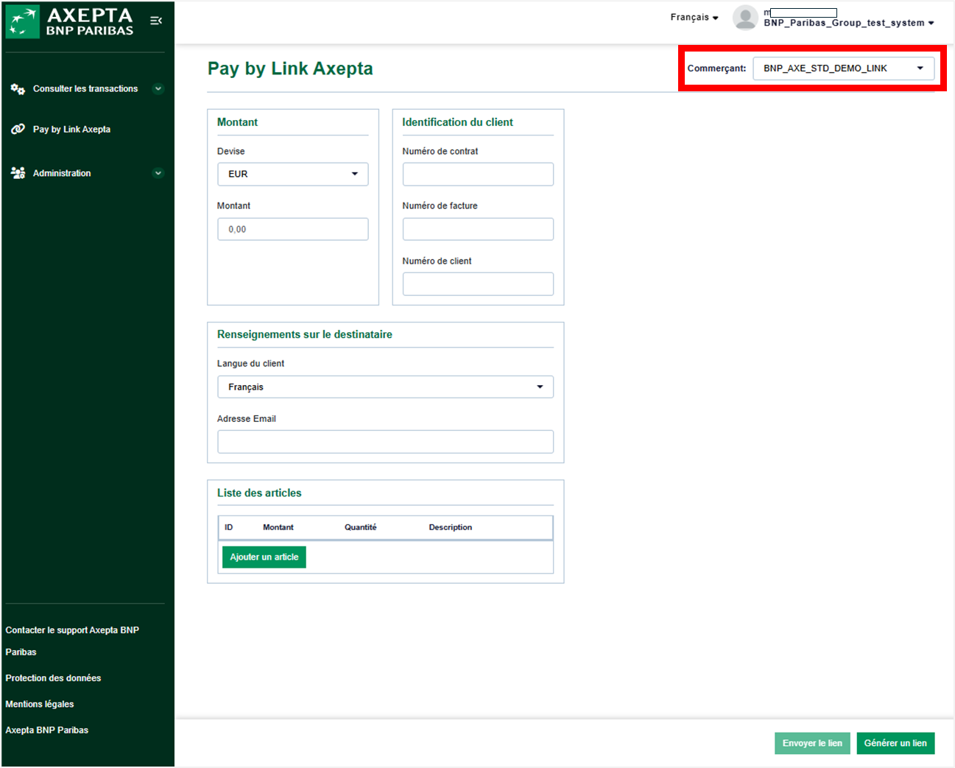
Task: Focus the Adresse Email input field
Action: tap(385, 442)
